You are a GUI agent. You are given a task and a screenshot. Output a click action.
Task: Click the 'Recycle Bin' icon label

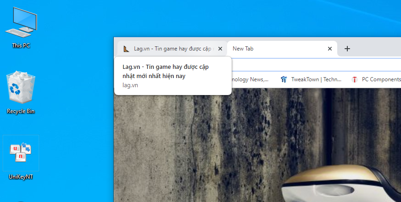21,111
